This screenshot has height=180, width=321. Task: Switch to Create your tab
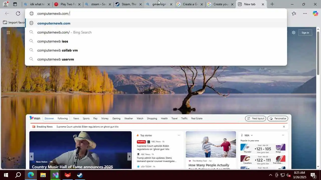221,4
